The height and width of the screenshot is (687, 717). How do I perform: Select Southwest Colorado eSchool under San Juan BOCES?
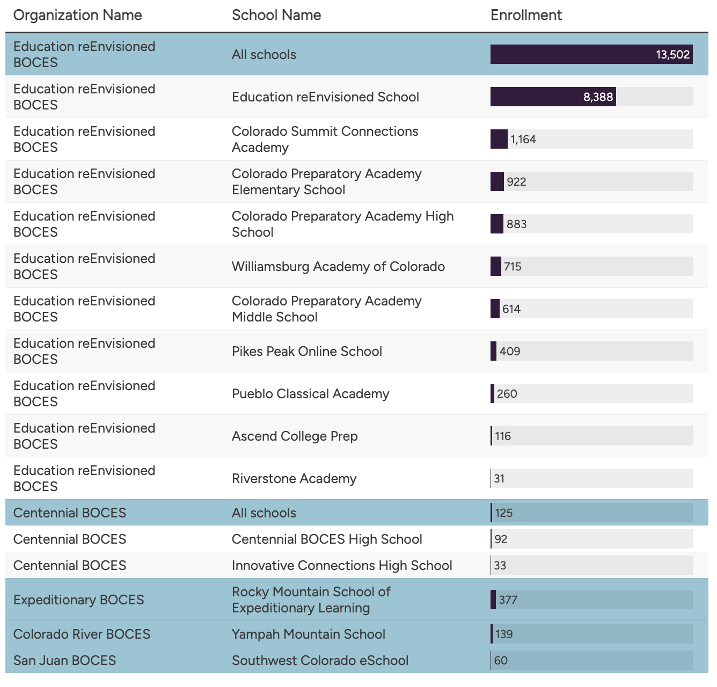320,661
